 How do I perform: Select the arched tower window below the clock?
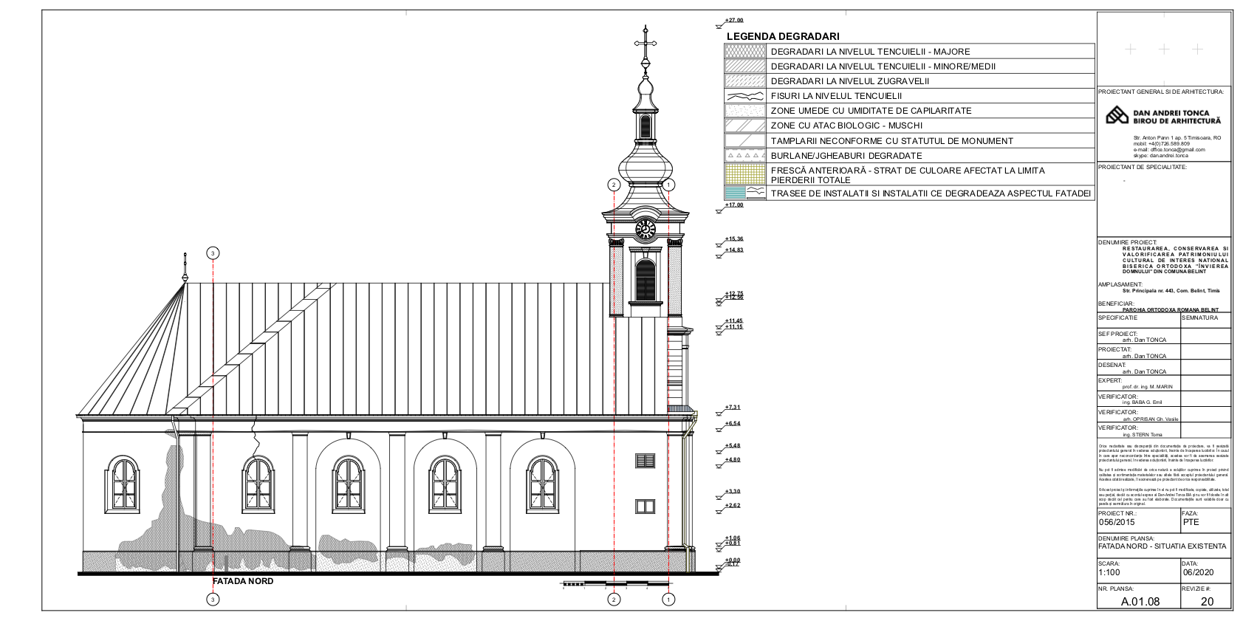click(x=646, y=280)
